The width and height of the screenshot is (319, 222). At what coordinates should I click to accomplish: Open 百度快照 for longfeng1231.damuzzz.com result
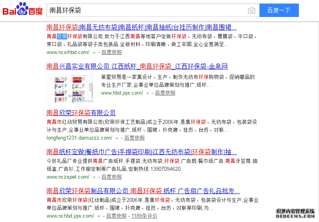coord(134,138)
